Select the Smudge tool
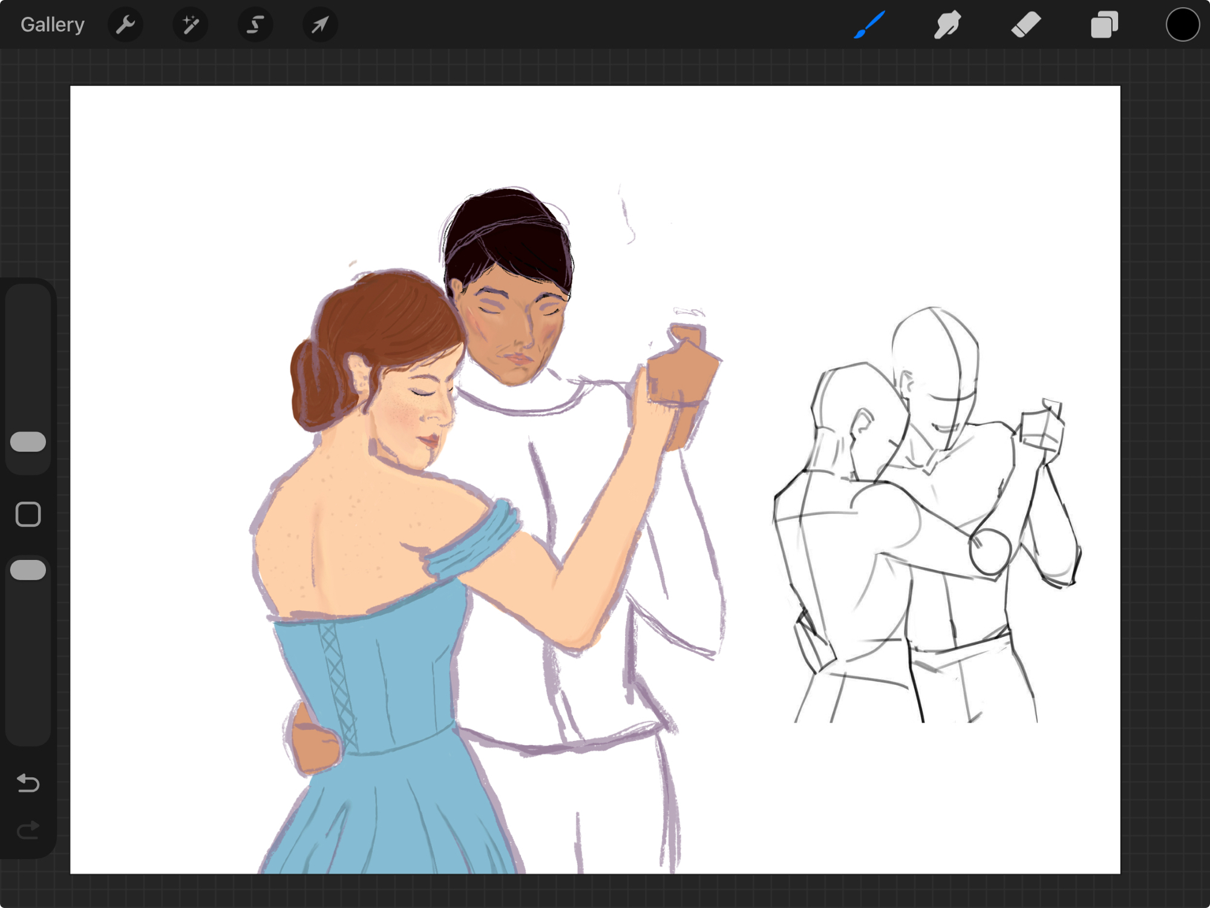1210x908 pixels. 947,25
